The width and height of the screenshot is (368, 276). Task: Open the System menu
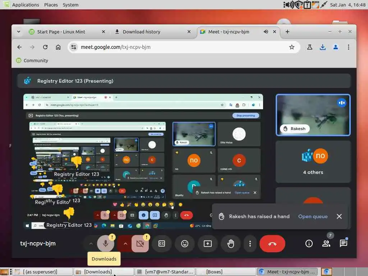coord(71,5)
